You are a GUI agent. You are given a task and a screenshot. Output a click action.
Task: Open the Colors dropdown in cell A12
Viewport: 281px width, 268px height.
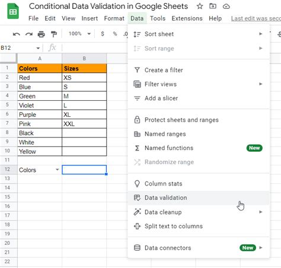pos(58,170)
